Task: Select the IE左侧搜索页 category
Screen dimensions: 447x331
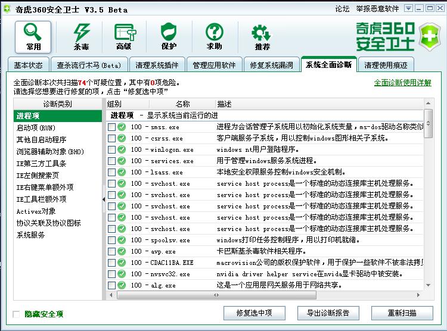Action: (x=58, y=176)
